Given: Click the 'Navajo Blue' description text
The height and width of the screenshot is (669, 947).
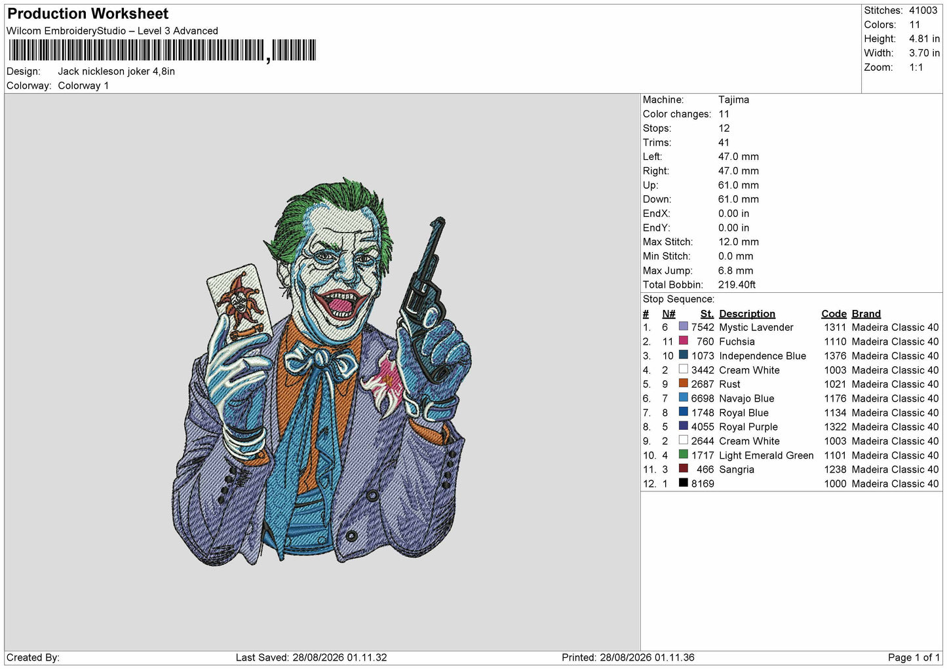Looking at the screenshot, I should coord(746,398).
